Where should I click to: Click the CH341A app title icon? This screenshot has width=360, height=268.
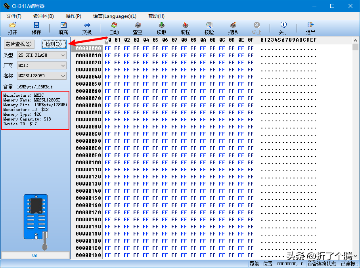(x=6, y=6)
